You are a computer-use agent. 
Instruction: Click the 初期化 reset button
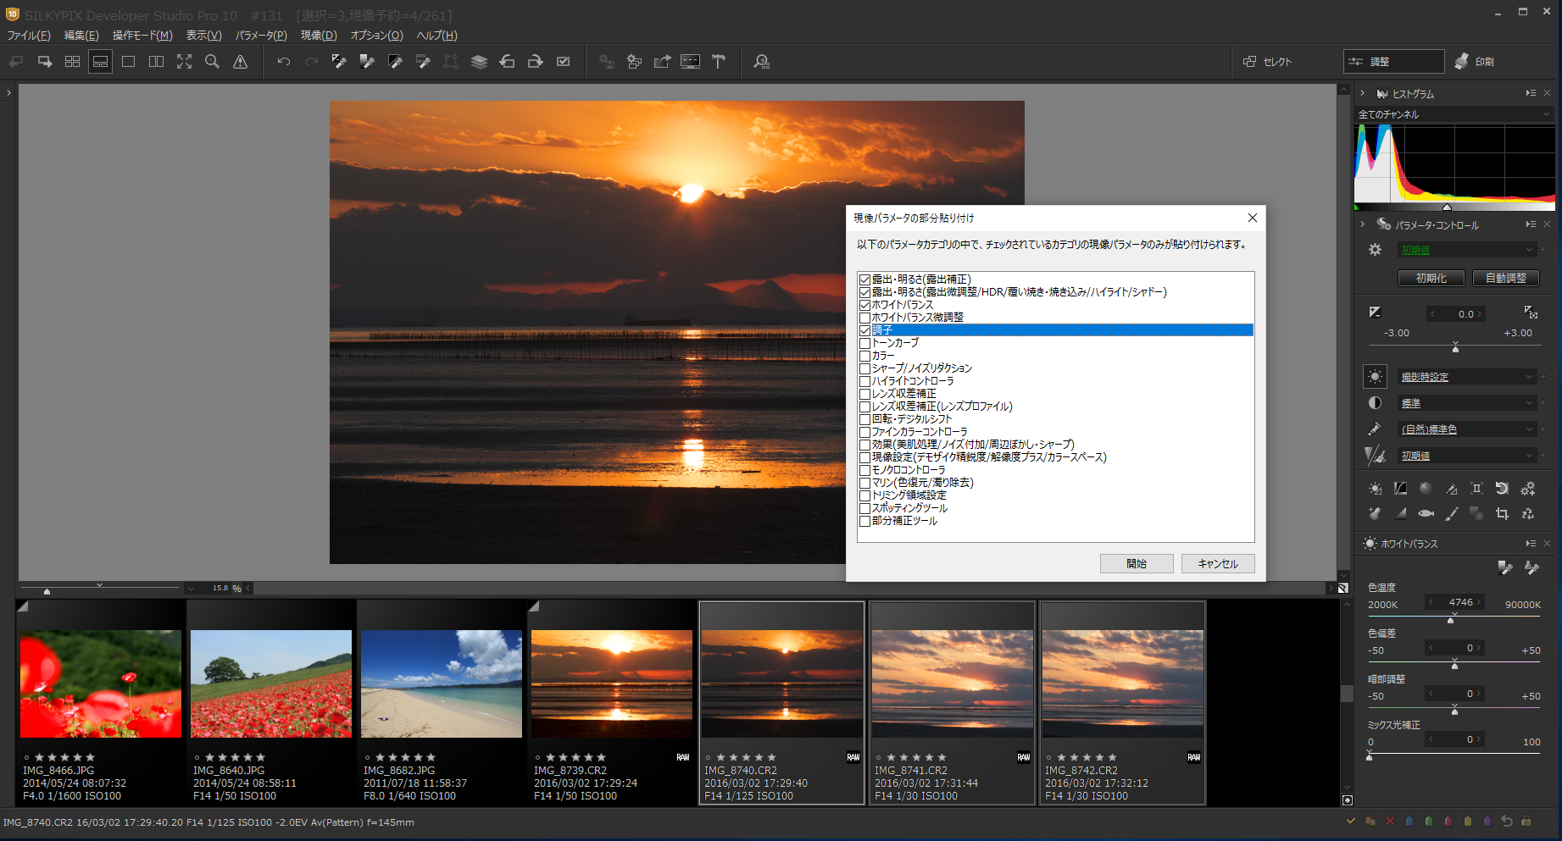(x=1431, y=278)
